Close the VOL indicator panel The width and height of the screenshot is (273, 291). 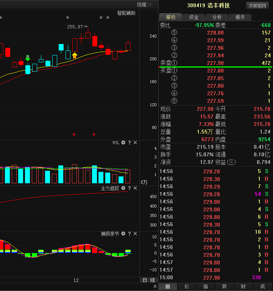click(135, 143)
